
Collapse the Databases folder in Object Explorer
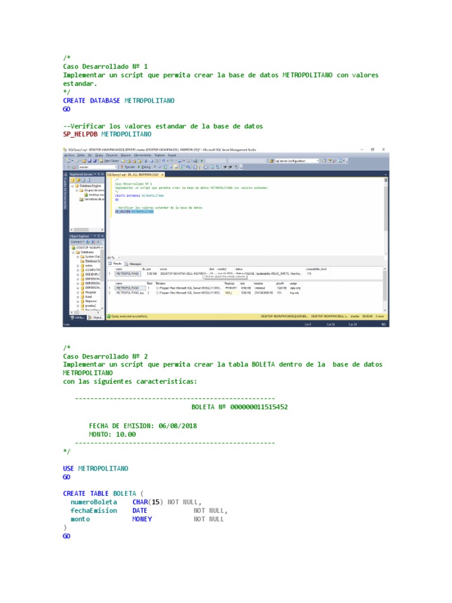pyautogui.click(x=74, y=252)
